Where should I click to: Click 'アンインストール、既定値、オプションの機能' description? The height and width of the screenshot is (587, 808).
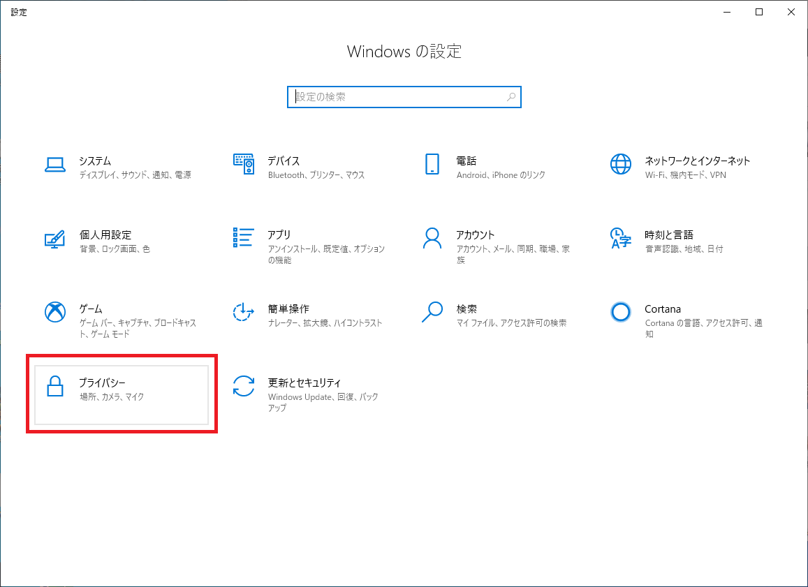click(x=326, y=254)
